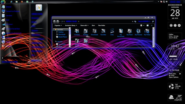The height and width of the screenshot is (104, 185).
Task: Toggle the preview pane button
Action: coord(148,25)
